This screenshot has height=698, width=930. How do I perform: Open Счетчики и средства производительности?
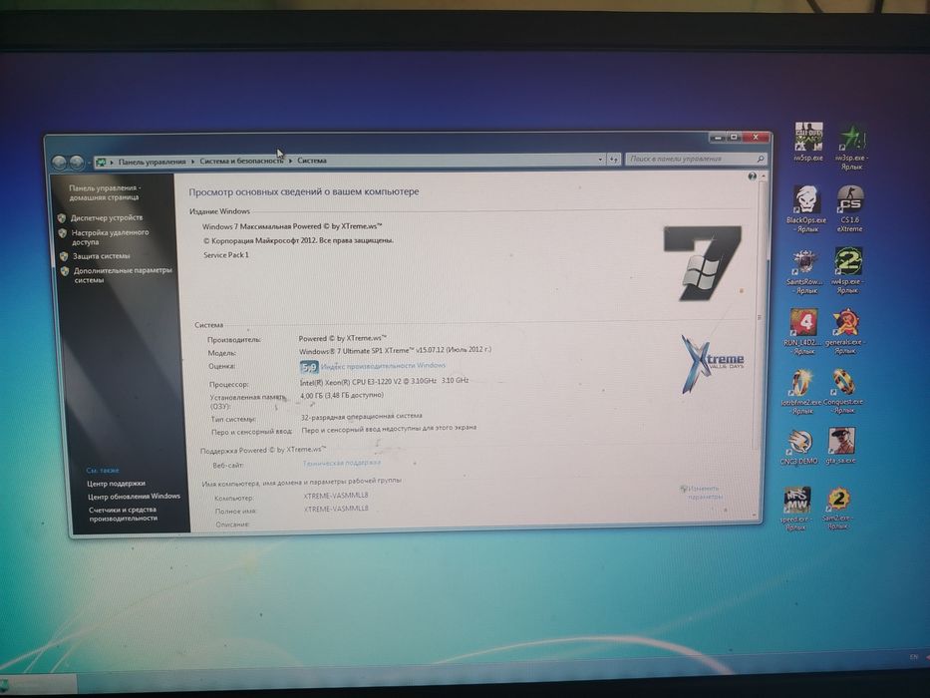124,514
